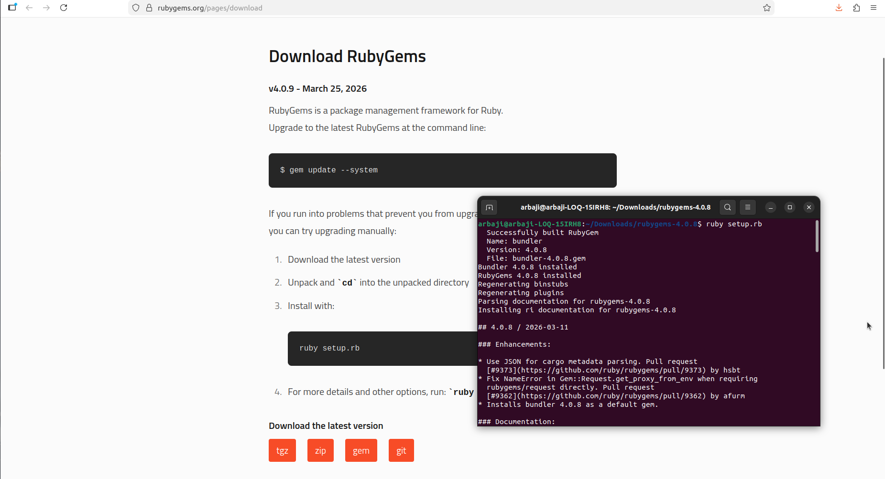This screenshot has height=479, width=885.
Task: Download the zip archive
Action: [x=320, y=450]
